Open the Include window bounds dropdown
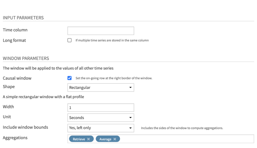The image size is (257, 148). (100, 128)
